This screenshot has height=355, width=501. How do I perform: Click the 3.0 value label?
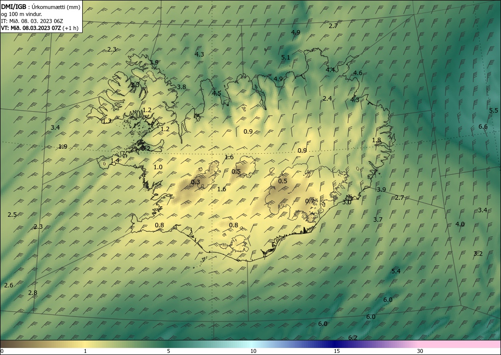tap(347, 202)
